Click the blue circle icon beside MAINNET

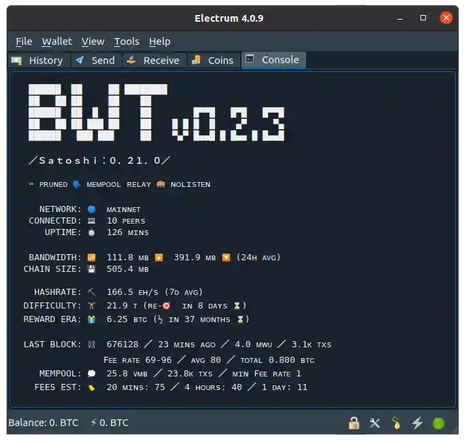click(x=92, y=209)
